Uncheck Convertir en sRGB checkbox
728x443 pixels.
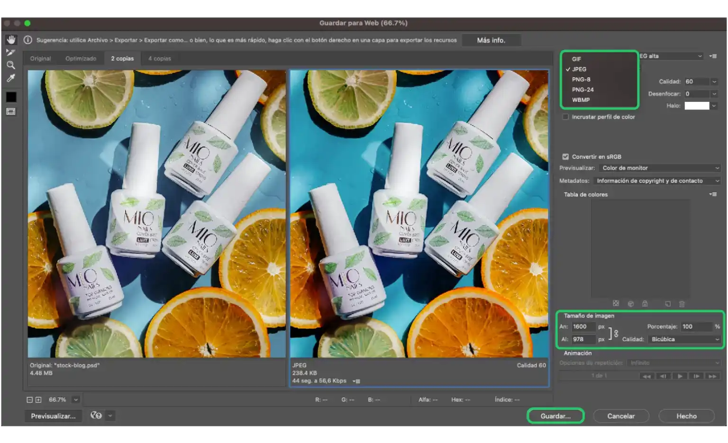pos(565,157)
